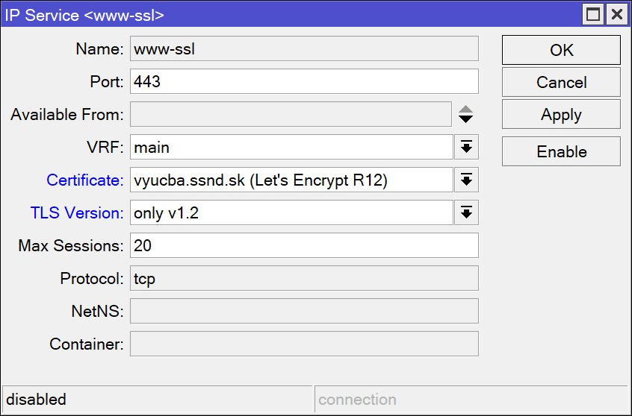Focus the Max Sessions field

pyautogui.click(x=303, y=245)
